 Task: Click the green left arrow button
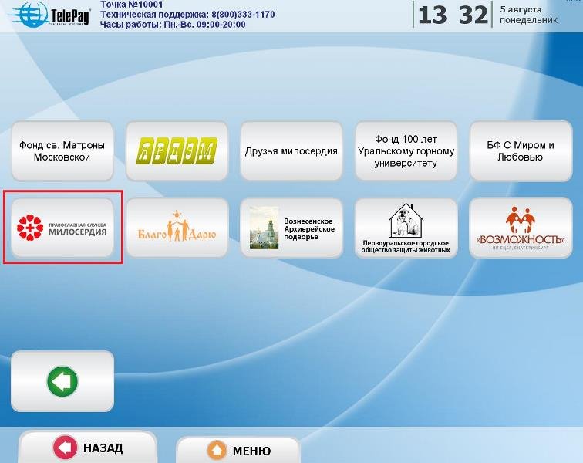click(62, 381)
